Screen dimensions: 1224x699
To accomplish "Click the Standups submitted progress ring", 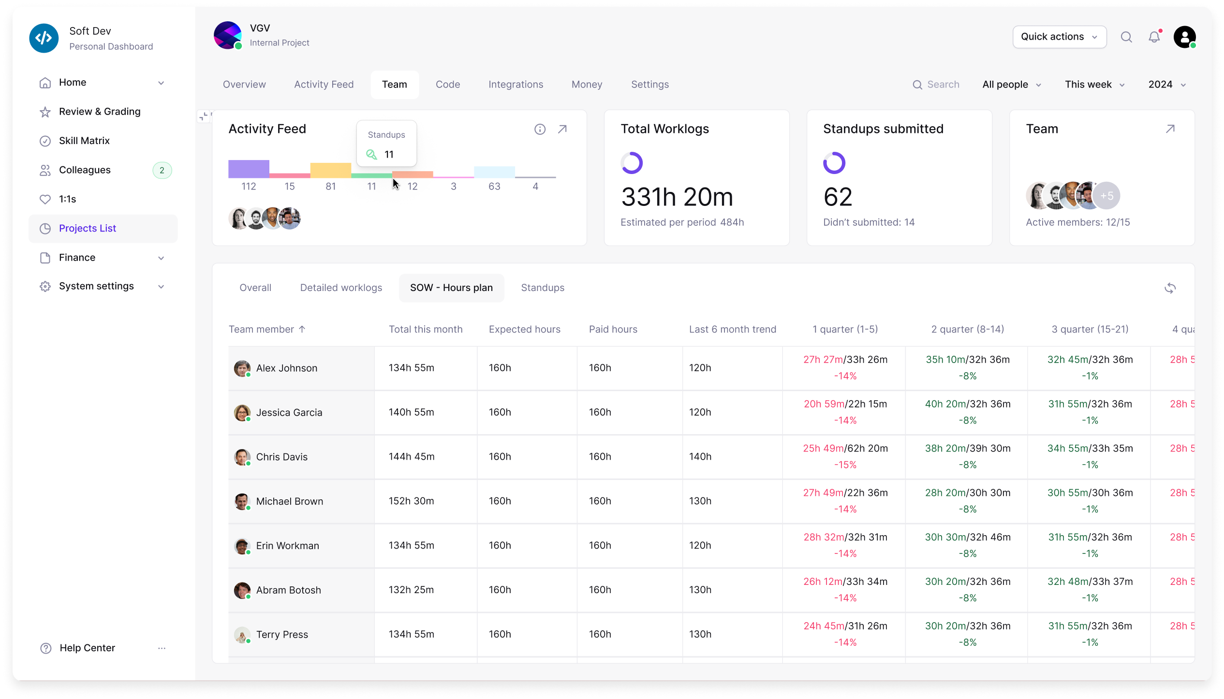I will (x=834, y=163).
